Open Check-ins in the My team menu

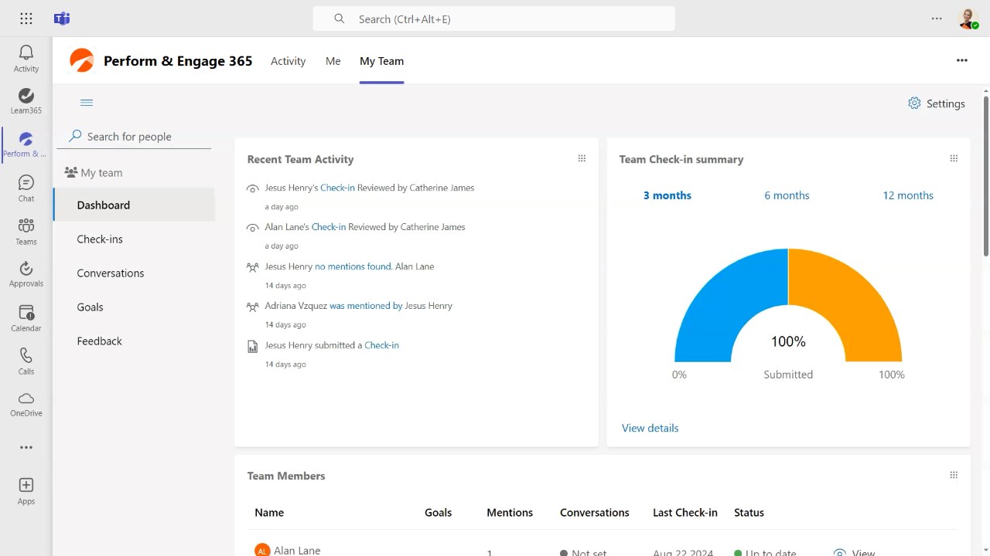coord(100,239)
